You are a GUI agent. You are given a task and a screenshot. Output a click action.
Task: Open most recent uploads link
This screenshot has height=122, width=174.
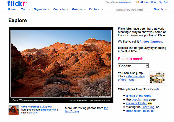click(x=140, y=111)
